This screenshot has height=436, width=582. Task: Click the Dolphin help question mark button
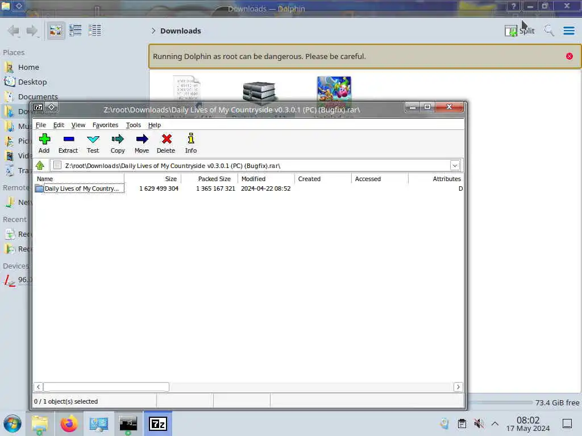click(513, 6)
